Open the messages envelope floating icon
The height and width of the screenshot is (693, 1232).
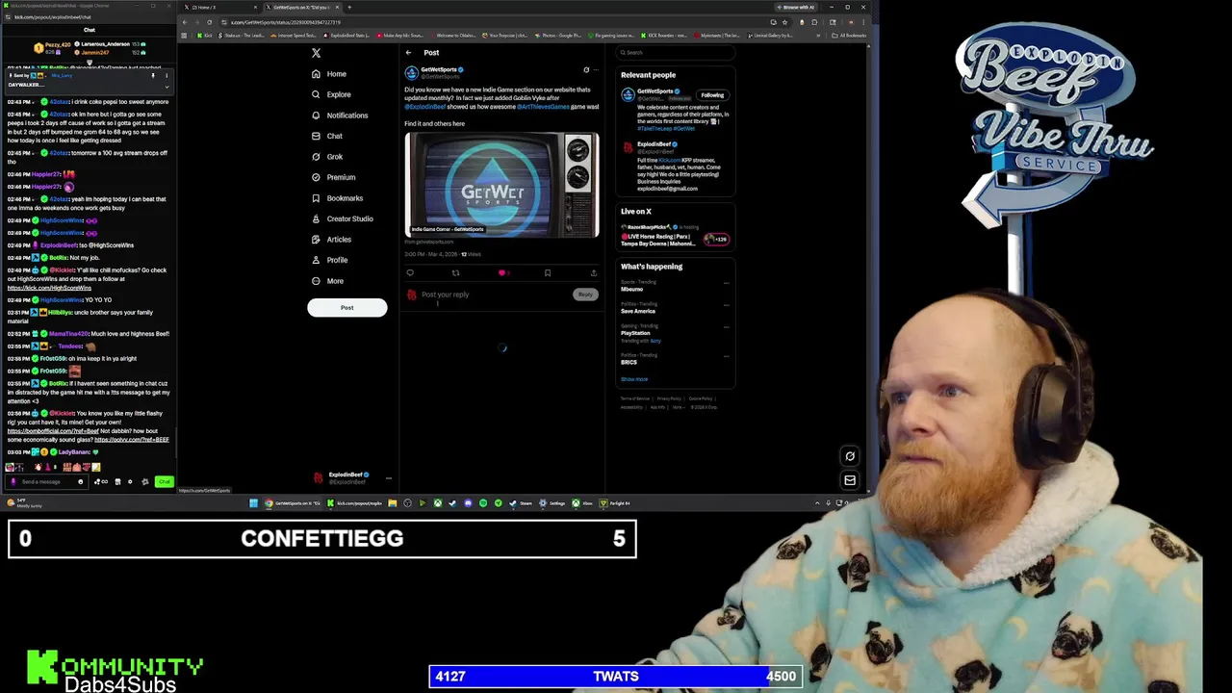[x=850, y=480]
